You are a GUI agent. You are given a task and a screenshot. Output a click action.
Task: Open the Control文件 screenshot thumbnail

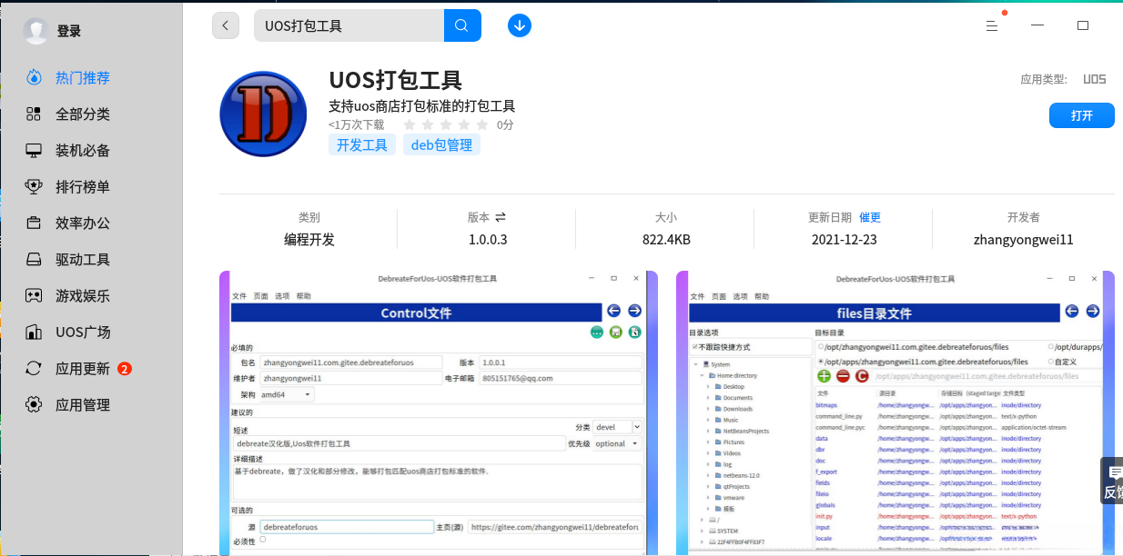pyautogui.click(x=439, y=412)
